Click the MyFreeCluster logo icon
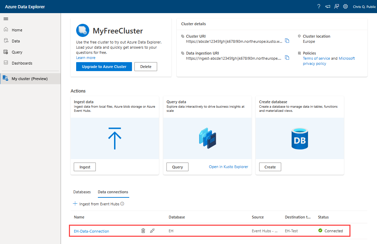Image resolution: width=377 pixels, height=244 pixels. (x=83, y=30)
